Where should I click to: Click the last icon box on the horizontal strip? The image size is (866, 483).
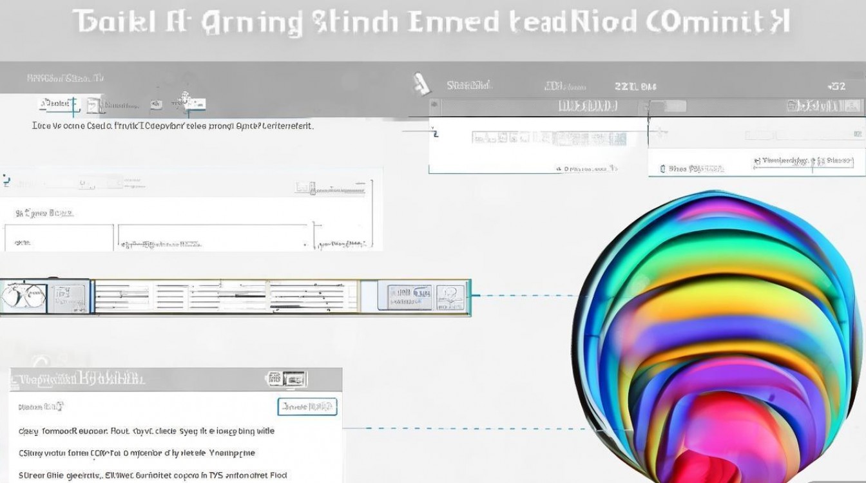[450, 297]
